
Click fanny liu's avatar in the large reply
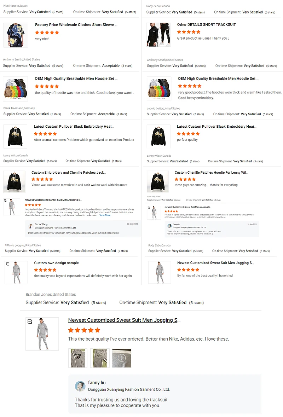[80, 386]
